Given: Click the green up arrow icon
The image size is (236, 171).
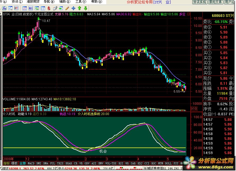Looking at the screenshot, I should pos(79,8).
